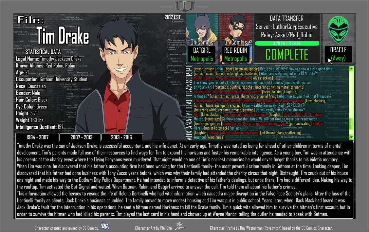This screenshot has width=369, height=232.
Task: Click the data transfer progress bar
Action: point(287,43)
